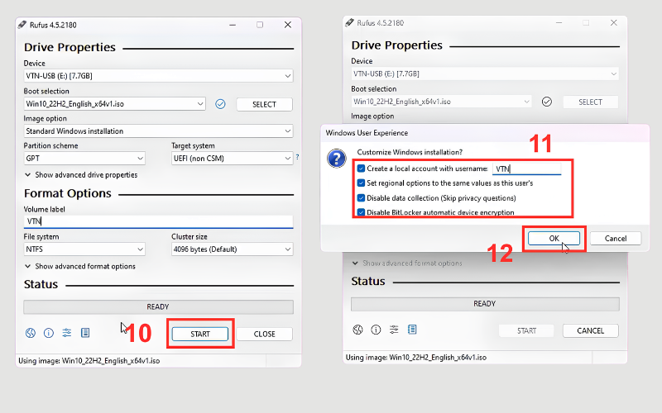The width and height of the screenshot is (662, 413).
Task: Click CANCEL button in right Rufus window
Action: (x=591, y=330)
